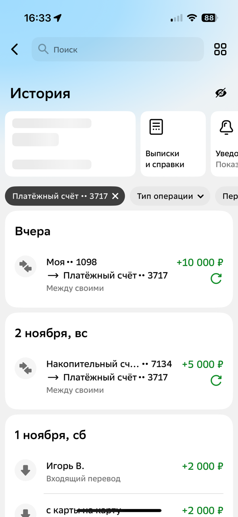
Task: Hide balances with the crossed-eye toggle
Action: pos(221,93)
